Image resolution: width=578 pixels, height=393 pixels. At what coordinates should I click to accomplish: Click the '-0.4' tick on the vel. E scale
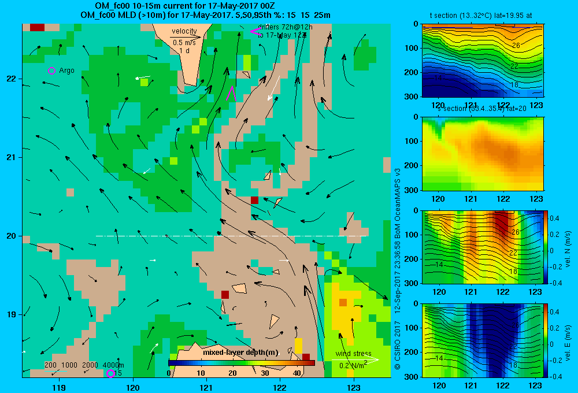point(555,376)
